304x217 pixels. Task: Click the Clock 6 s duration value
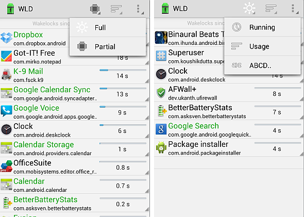pos(122,131)
